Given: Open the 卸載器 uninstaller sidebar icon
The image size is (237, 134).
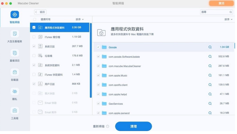Looking at the screenshot, I should tap(15, 72).
